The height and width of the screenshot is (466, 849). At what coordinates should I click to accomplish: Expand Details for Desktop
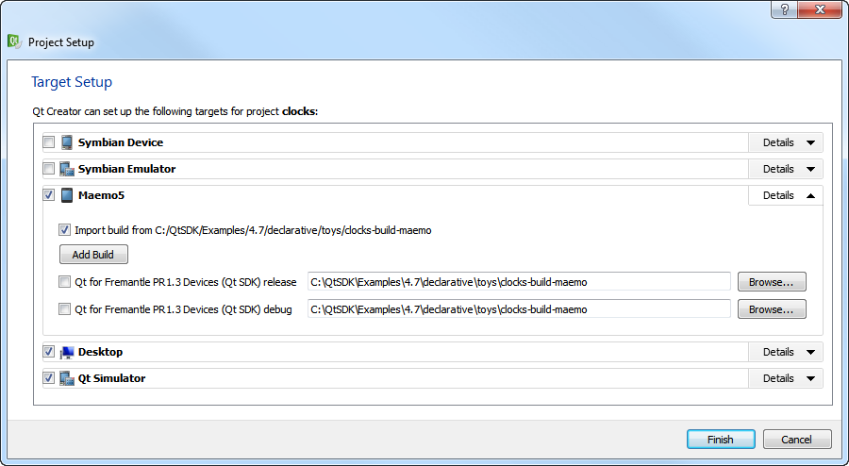pyautogui.click(x=785, y=352)
